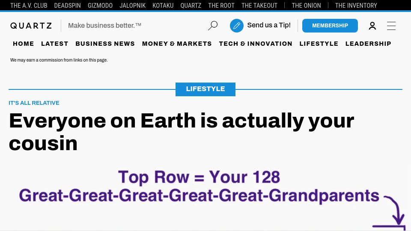411x231 pixels.
Task: Visit The A.V. Club site
Action: tap(29, 6)
